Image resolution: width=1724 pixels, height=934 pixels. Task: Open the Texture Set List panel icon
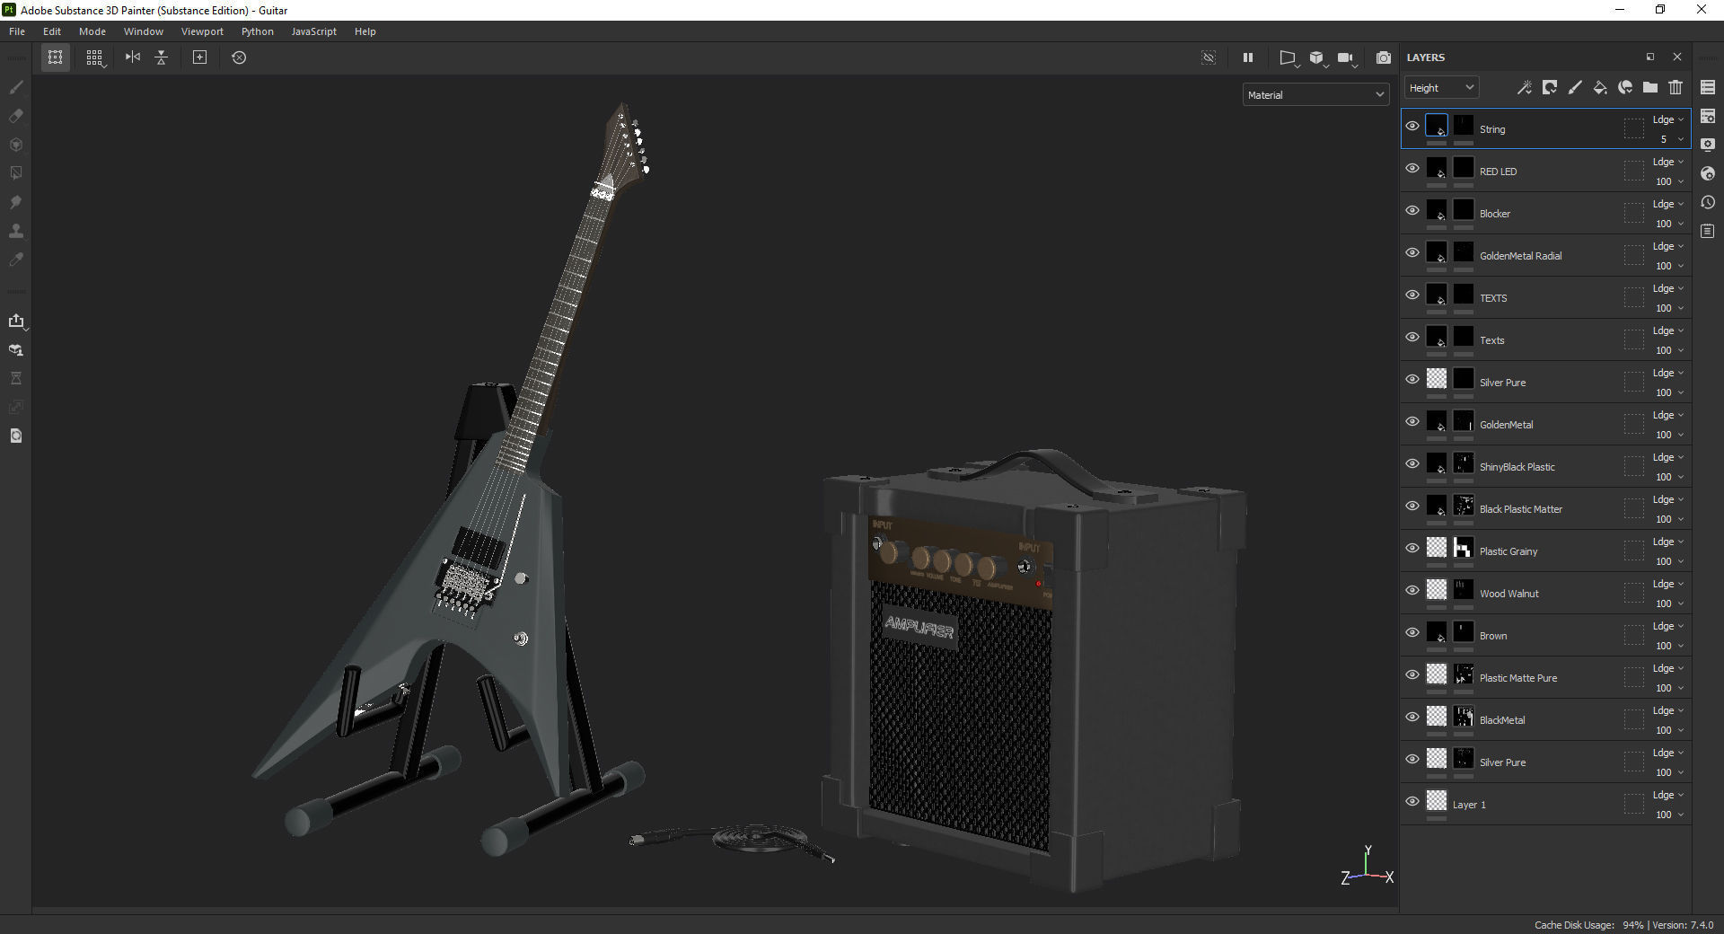point(1708,87)
